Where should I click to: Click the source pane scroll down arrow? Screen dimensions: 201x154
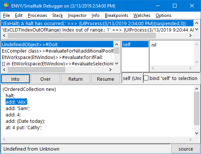(x=196, y=133)
